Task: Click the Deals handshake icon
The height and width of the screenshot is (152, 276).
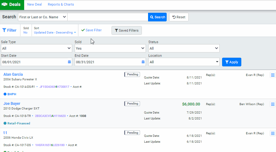Action: coord(4,5)
